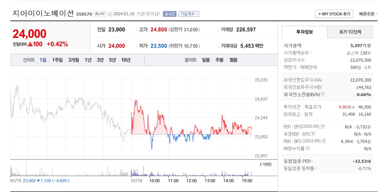The image size is (378, 192).
Task: Click the calendar-clock date icon
Action: [x=110, y=14]
